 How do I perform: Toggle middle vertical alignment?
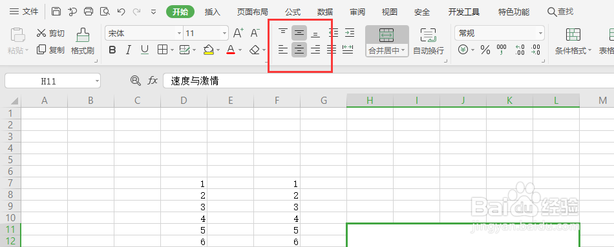(299, 33)
